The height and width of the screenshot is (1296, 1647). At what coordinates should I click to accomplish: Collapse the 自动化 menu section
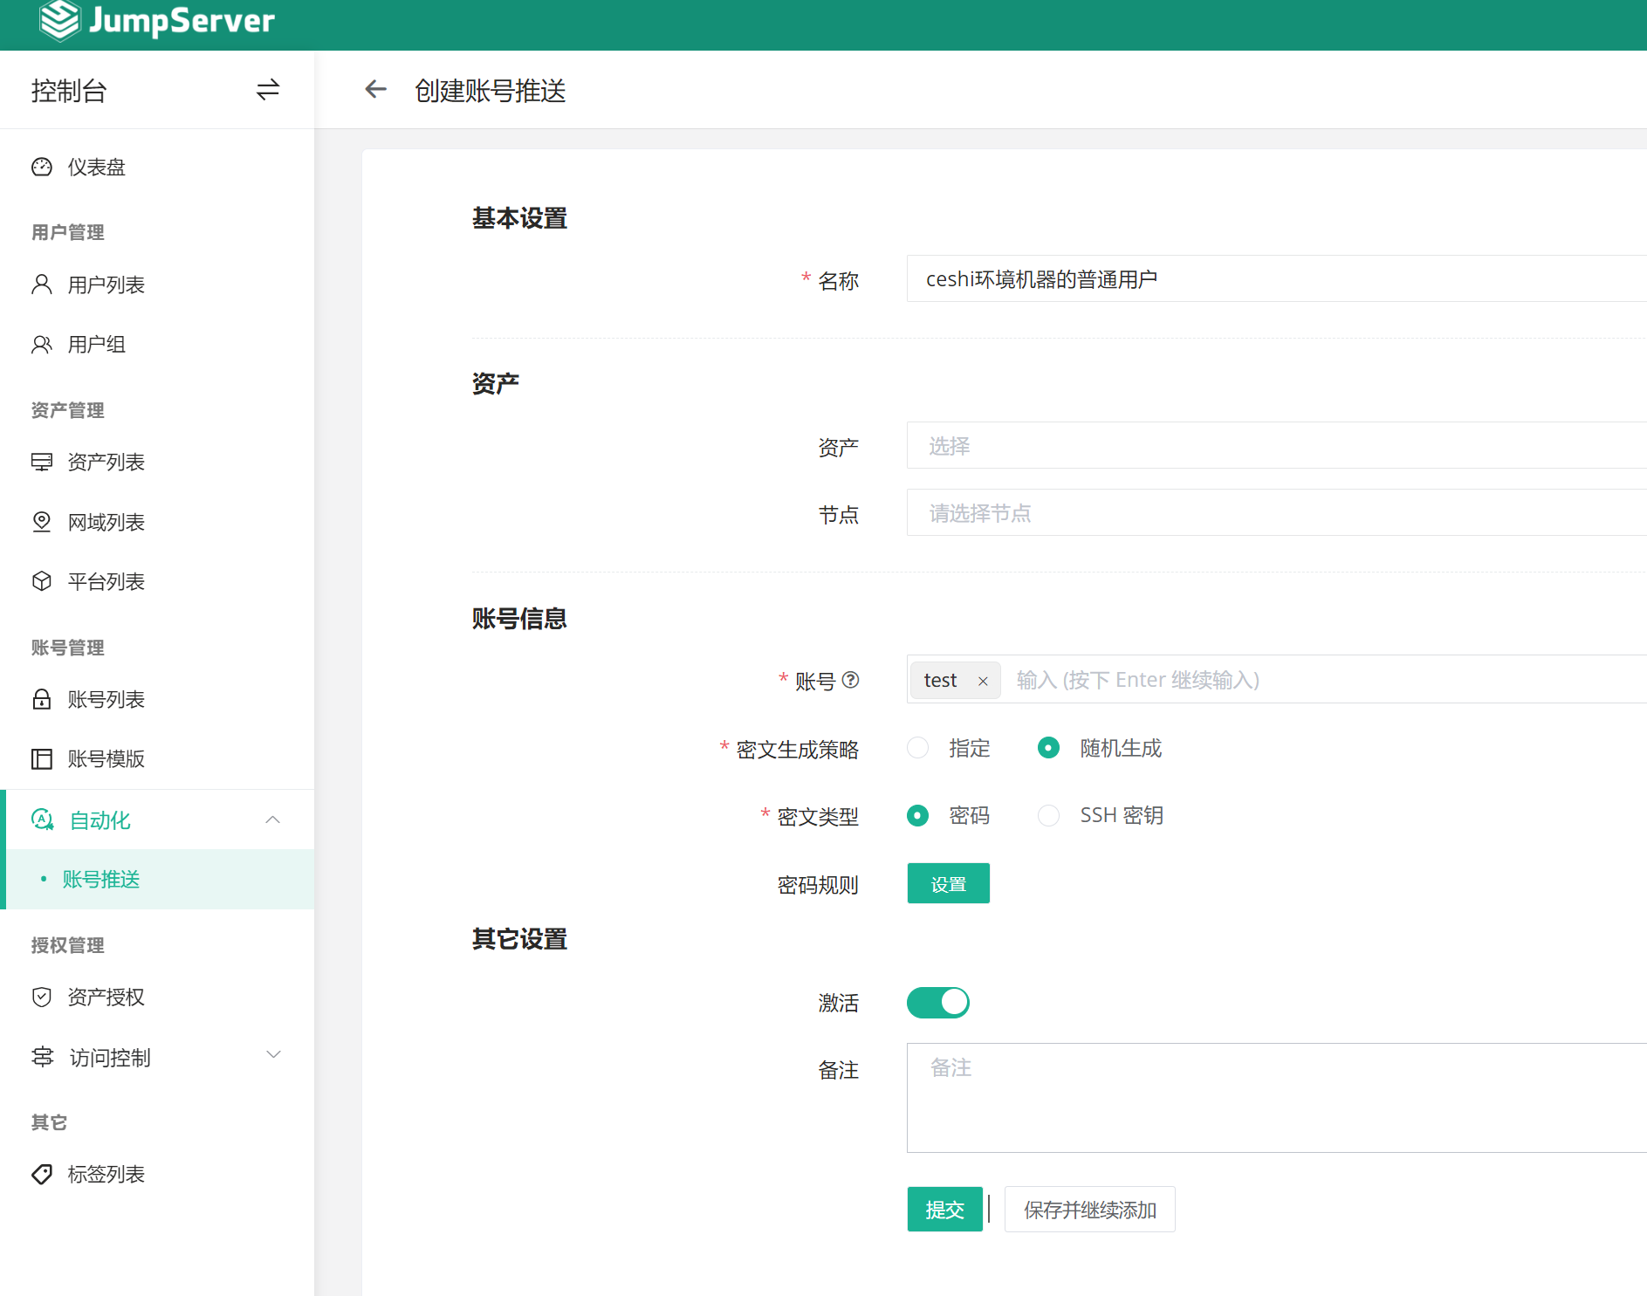(x=272, y=819)
